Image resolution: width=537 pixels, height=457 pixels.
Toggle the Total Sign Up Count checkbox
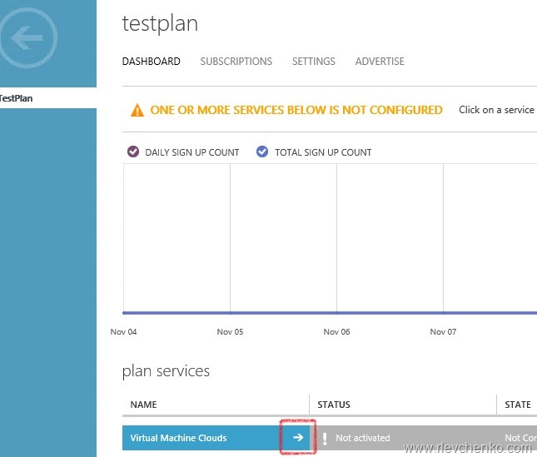[x=262, y=152]
